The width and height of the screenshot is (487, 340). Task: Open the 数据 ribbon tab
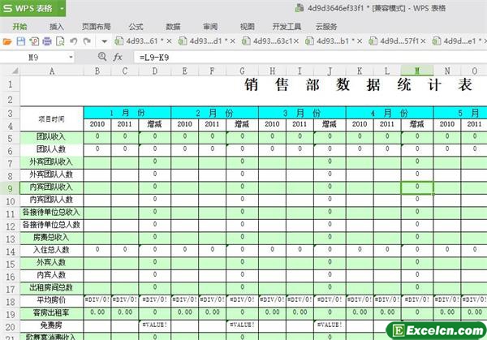point(173,27)
